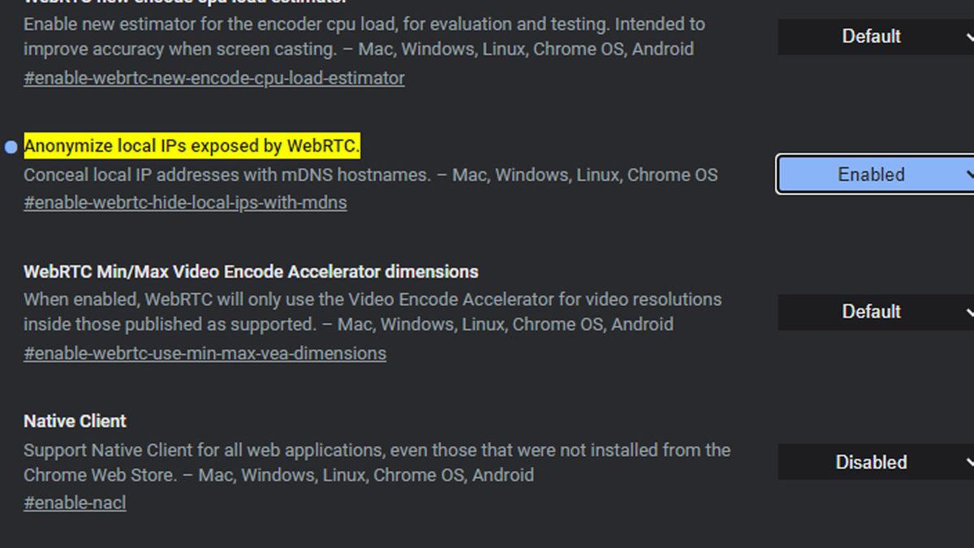The width and height of the screenshot is (974, 548).
Task: Open Default dropdown for Min/Max Video Encode Accelerator
Action: (871, 312)
